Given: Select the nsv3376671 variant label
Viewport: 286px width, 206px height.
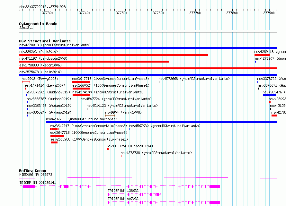Looking at the screenshot, I should point(272,85).
